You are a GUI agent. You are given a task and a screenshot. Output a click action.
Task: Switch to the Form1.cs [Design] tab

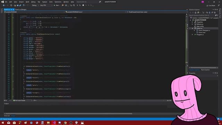(x=21, y=9)
